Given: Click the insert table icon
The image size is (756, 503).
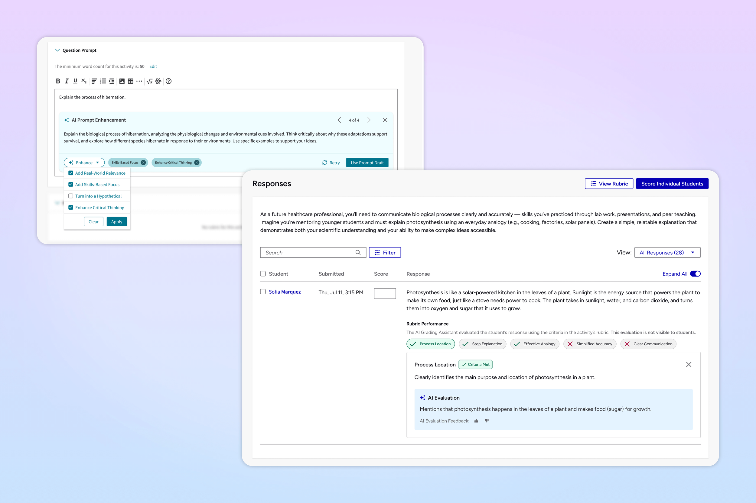Looking at the screenshot, I should pyautogui.click(x=130, y=81).
